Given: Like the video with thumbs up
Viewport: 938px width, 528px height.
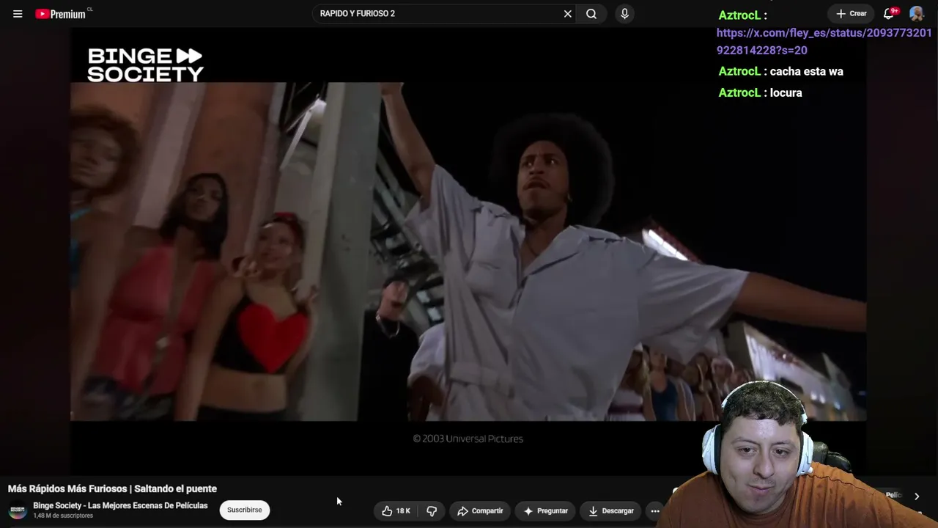Looking at the screenshot, I should 396,511.
